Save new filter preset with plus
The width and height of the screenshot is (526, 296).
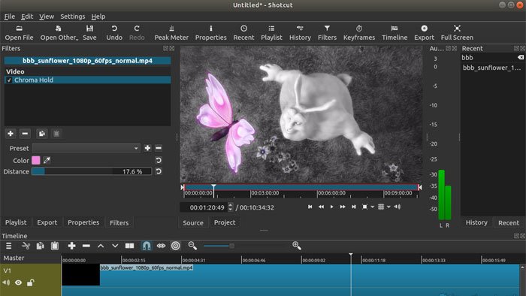click(x=147, y=148)
